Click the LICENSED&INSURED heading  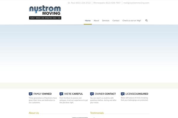[x=137, y=94]
